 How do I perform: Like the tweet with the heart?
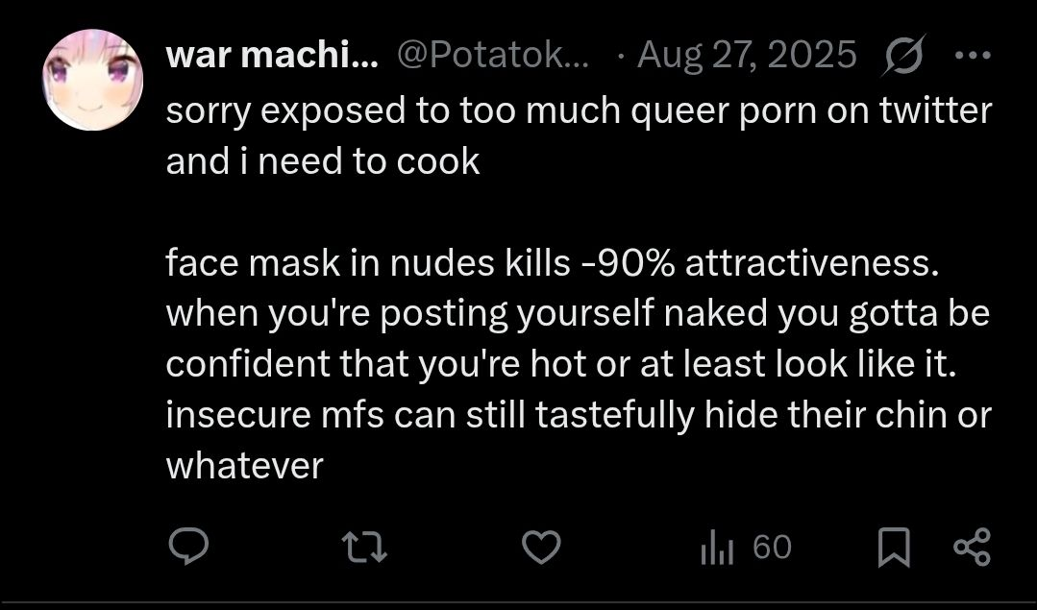tap(541, 548)
